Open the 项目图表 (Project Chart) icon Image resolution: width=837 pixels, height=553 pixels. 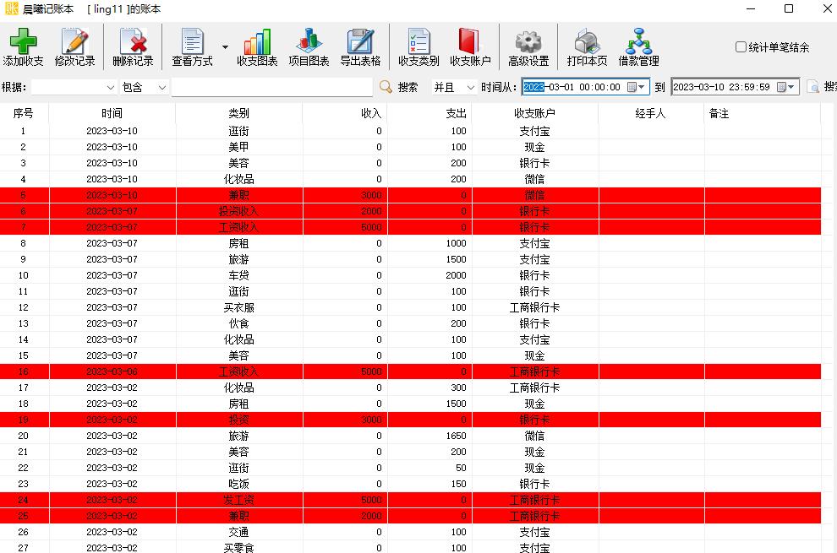click(308, 46)
